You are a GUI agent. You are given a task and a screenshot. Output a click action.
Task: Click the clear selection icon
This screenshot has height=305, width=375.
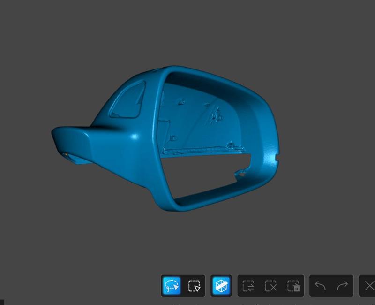point(271,286)
